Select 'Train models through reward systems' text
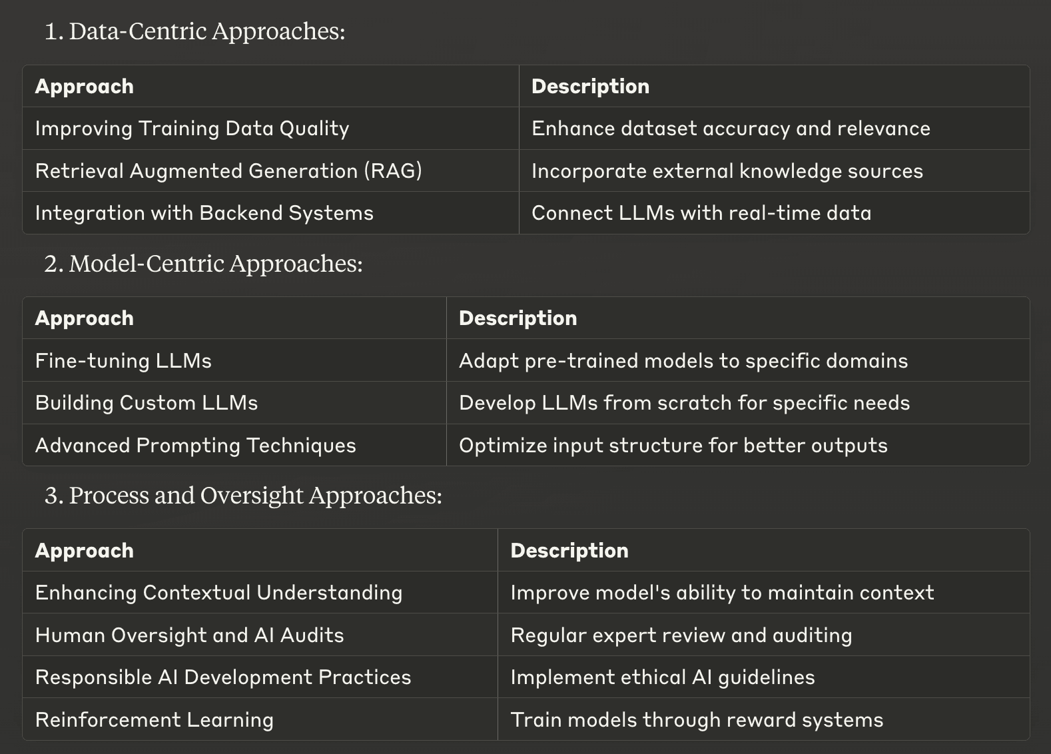Screen dimensions: 1051x754 tap(697, 720)
